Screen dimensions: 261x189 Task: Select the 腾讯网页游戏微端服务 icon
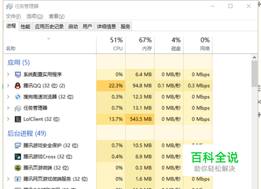coord(18,179)
